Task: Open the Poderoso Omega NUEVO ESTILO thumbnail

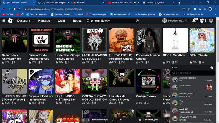Action: [x=121, y=40]
